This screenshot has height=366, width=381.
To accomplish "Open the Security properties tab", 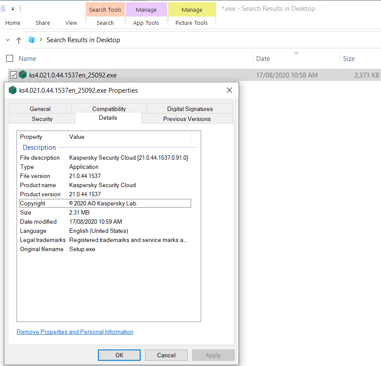I will pyautogui.click(x=42, y=119).
